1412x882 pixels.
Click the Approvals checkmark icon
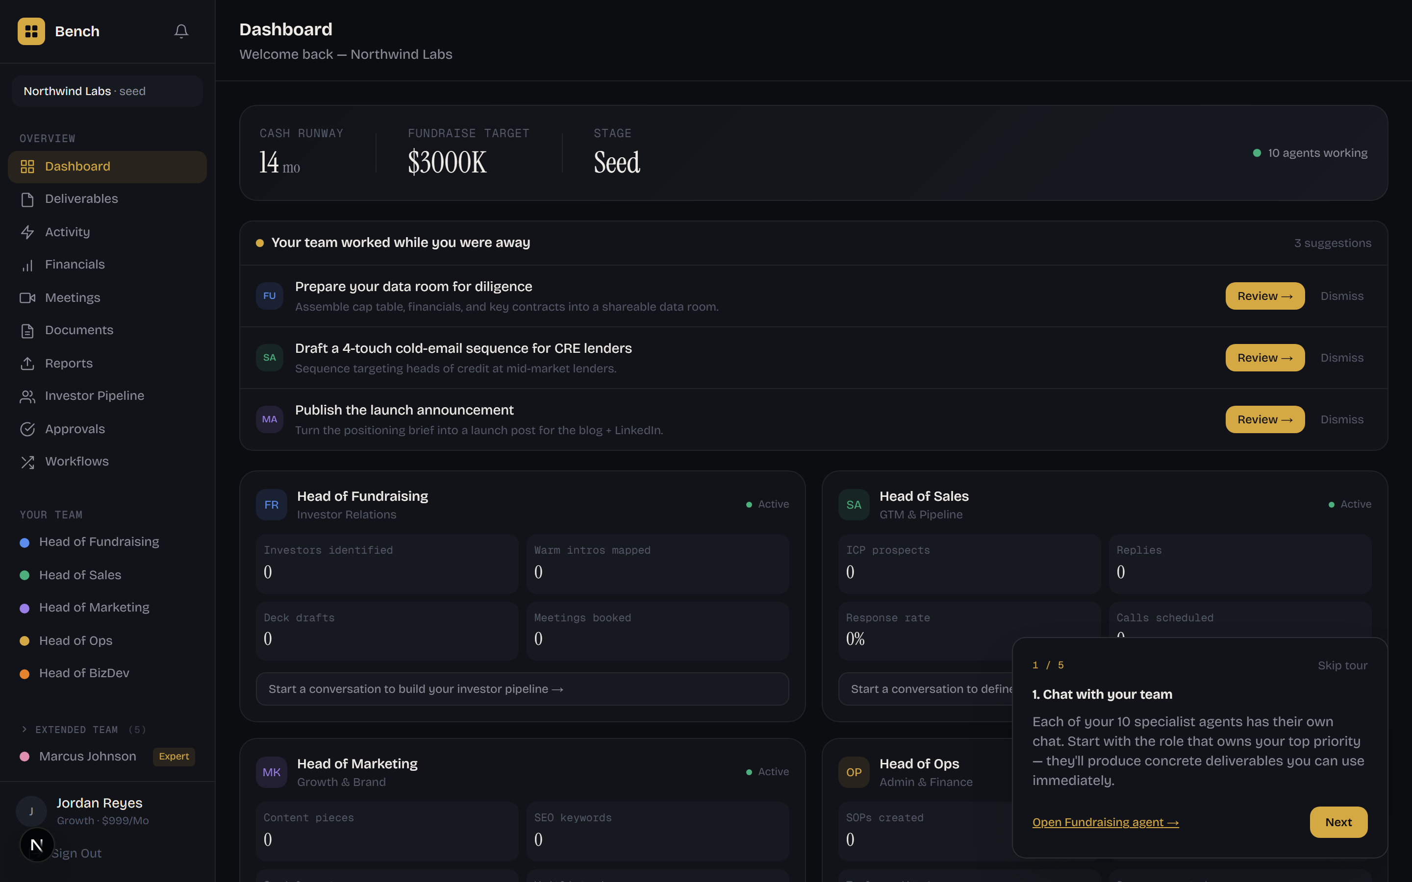27,429
